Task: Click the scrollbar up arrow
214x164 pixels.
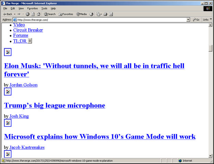Action: click(210, 25)
